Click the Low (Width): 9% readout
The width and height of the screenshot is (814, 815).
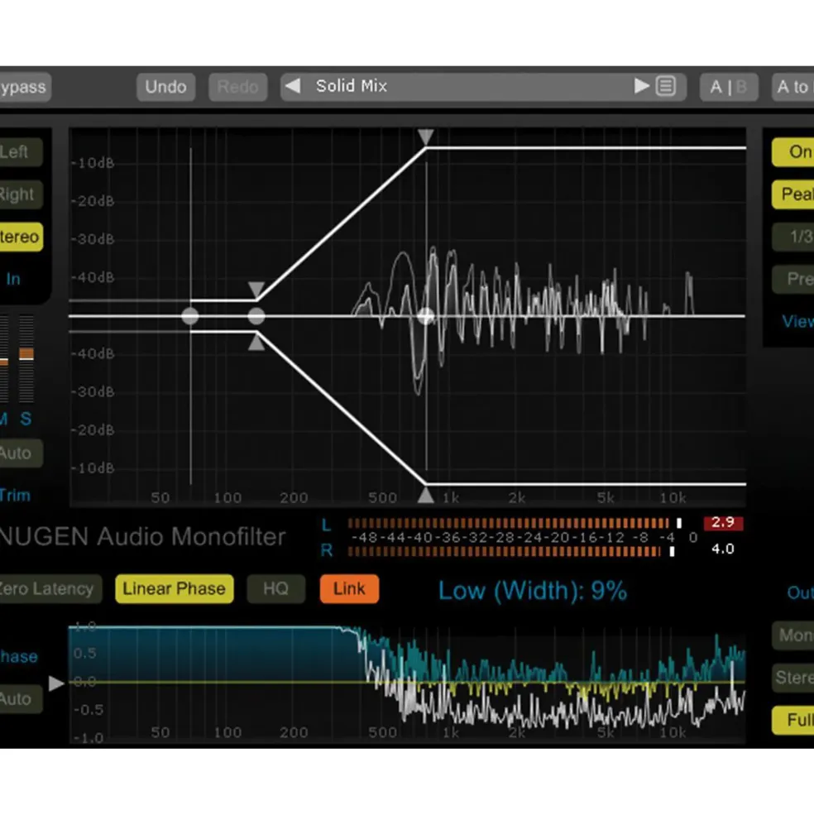click(x=533, y=591)
